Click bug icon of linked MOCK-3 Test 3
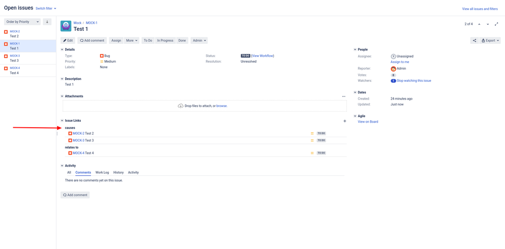 (70, 140)
